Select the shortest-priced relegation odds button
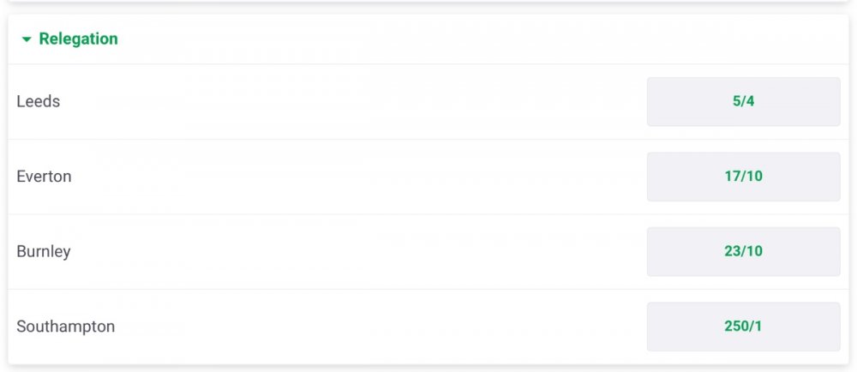 pyautogui.click(x=743, y=102)
